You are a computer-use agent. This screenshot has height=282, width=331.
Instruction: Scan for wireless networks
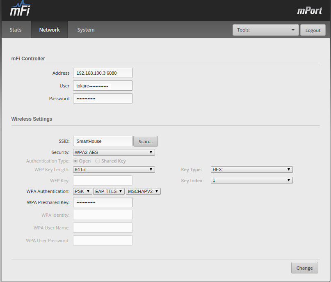point(146,141)
